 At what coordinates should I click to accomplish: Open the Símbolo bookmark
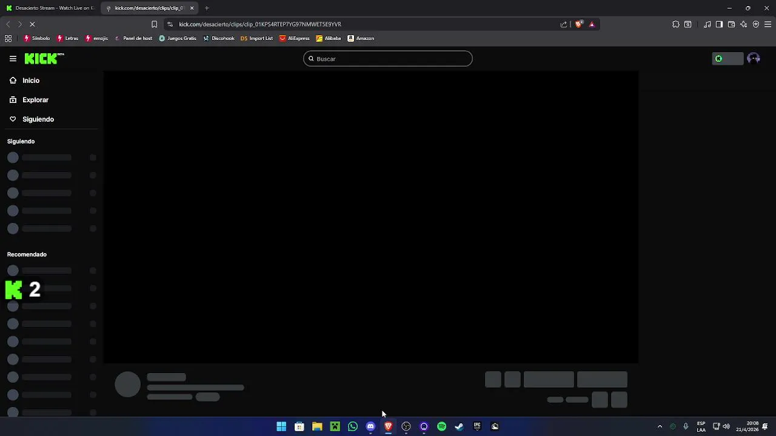[x=37, y=38]
